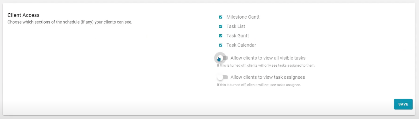Click 'Allow clients to view all visible tasks' label
Viewport: 419px width, 119px height.
268,58
